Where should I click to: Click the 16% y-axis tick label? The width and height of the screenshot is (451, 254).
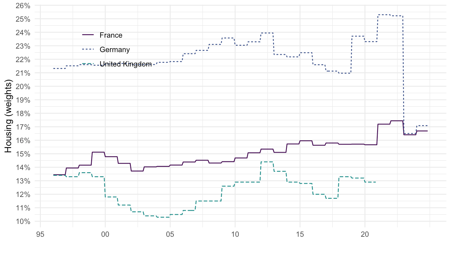pyautogui.click(x=23, y=140)
